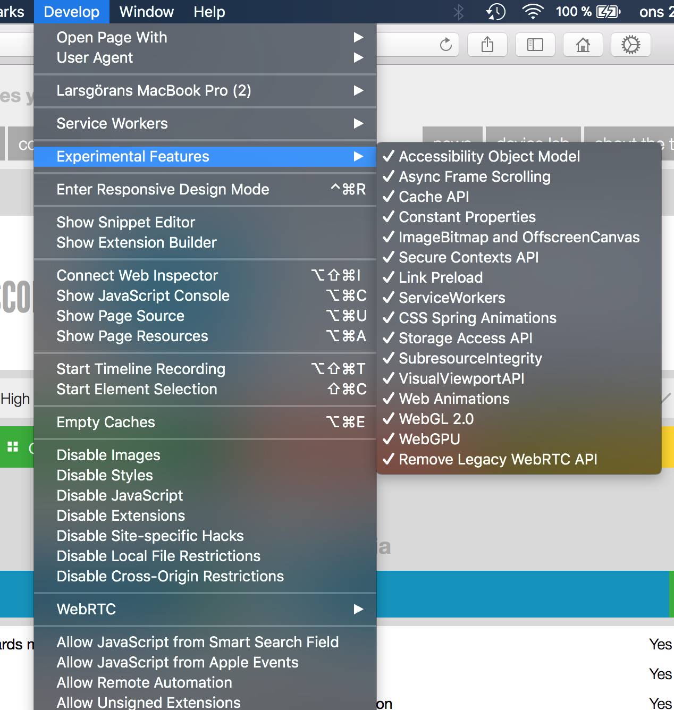Choose Start Timeline Recording
The width and height of the screenshot is (674, 710).
(205, 369)
